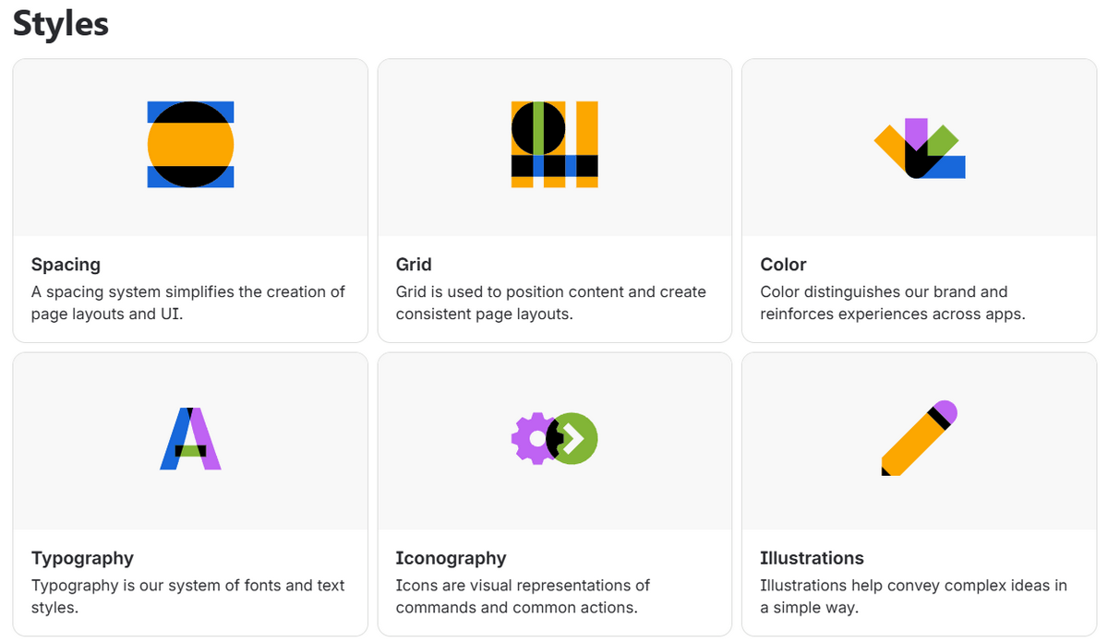Viewport: 1108px width, 642px height.
Task: Click the Color card description text
Action: pyautogui.click(x=893, y=303)
